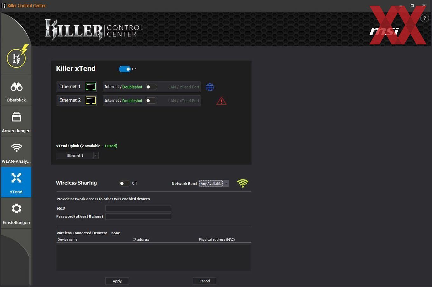Open the WLAN-Analyzer sidebar section
Viewport: 432px width, 287px height.
(x=16, y=152)
